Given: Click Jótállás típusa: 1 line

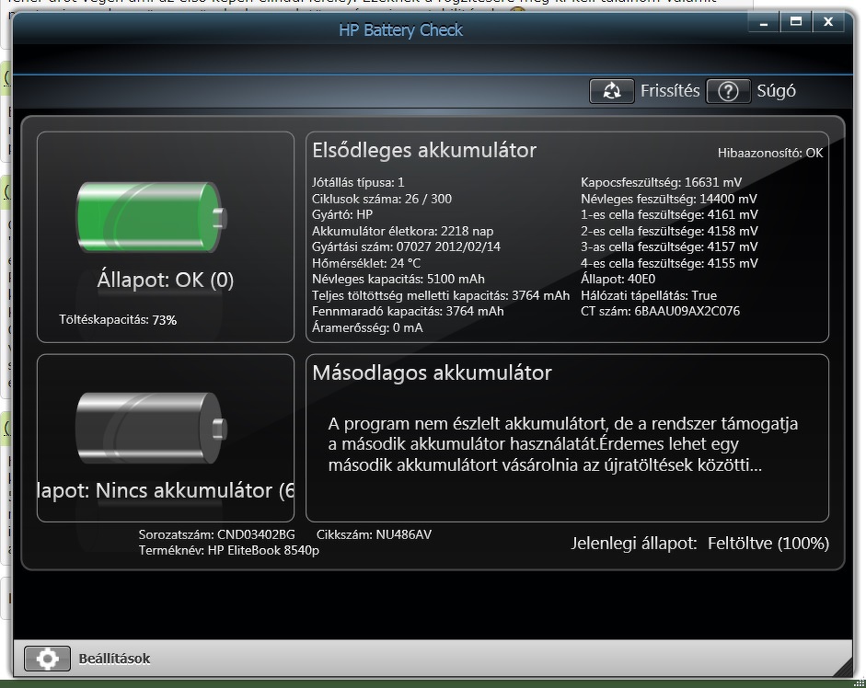Looking at the screenshot, I should 358,182.
